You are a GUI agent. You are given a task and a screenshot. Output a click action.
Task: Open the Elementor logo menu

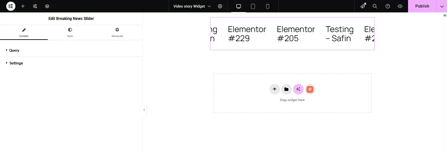pyautogui.click(x=11, y=6)
